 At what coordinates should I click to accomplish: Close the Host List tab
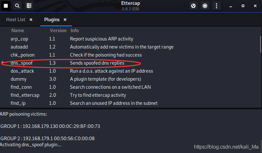point(31,20)
